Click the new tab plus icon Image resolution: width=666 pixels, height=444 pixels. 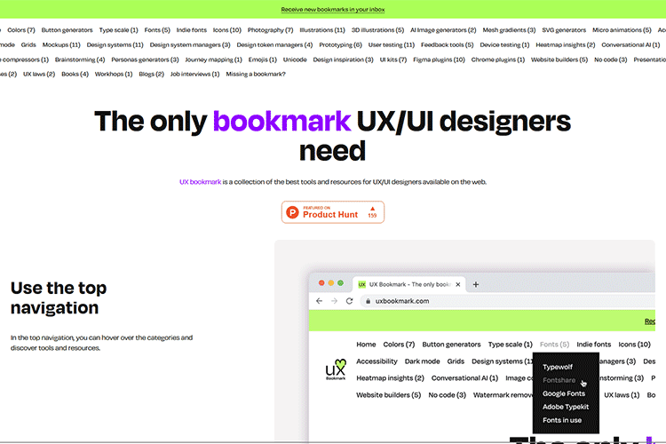(476, 284)
